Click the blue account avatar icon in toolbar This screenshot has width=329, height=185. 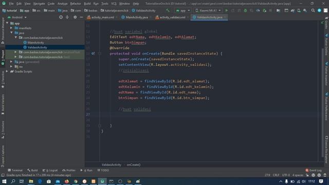point(319,10)
